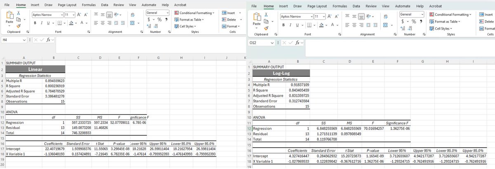Viewport: 495px width, 169px height.
Task: Click Cut scissors icon in Linear window
Action: pyautogui.click(x=19, y=14)
